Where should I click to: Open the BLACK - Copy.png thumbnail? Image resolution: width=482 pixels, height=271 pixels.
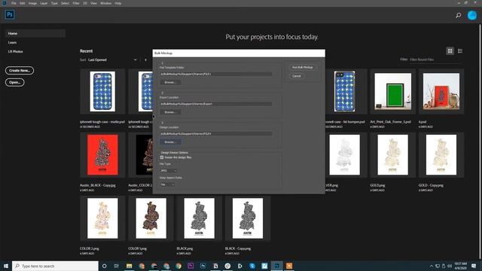point(248,218)
